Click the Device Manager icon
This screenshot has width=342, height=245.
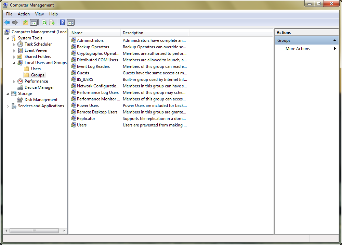click(x=20, y=87)
